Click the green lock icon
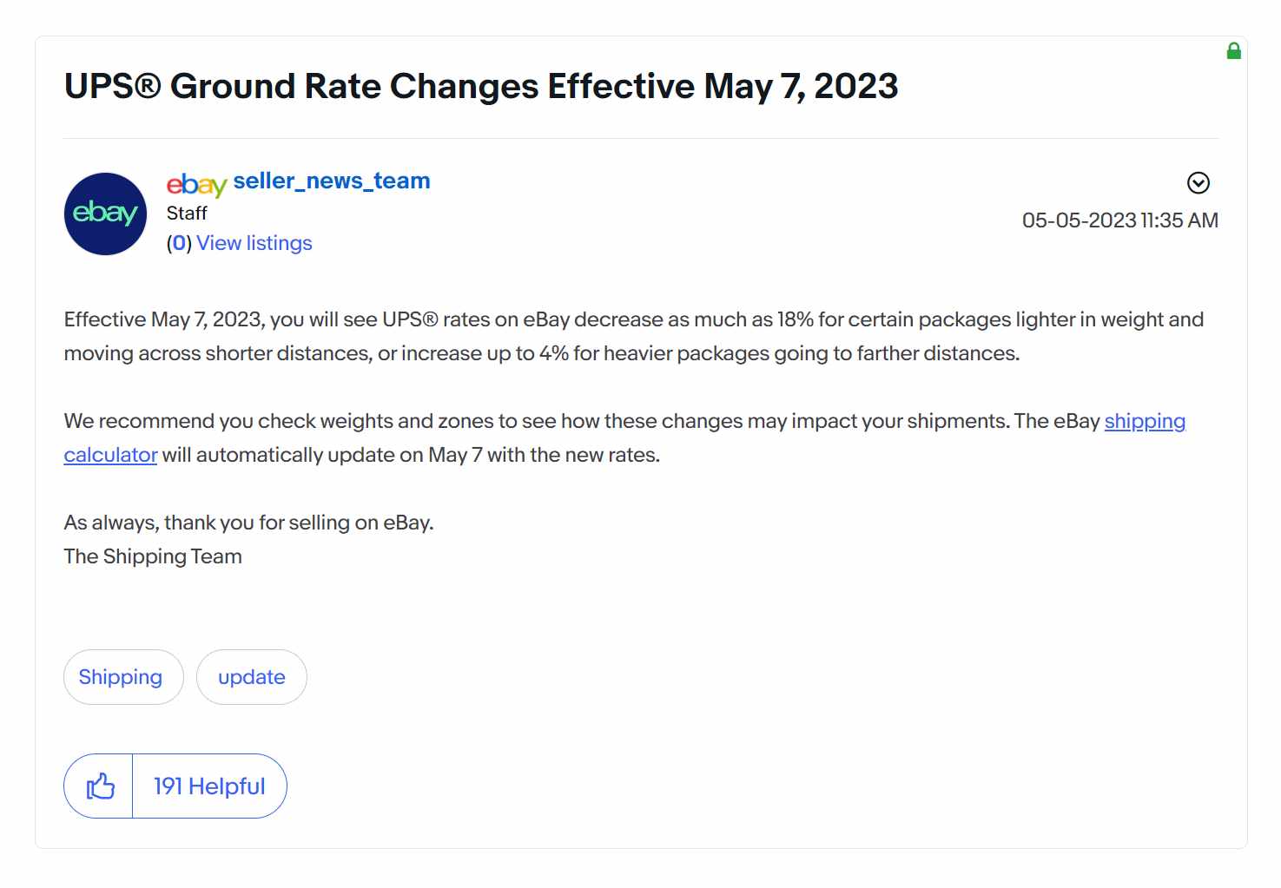Image resolution: width=1281 pixels, height=888 pixels. [x=1233, y=51]
